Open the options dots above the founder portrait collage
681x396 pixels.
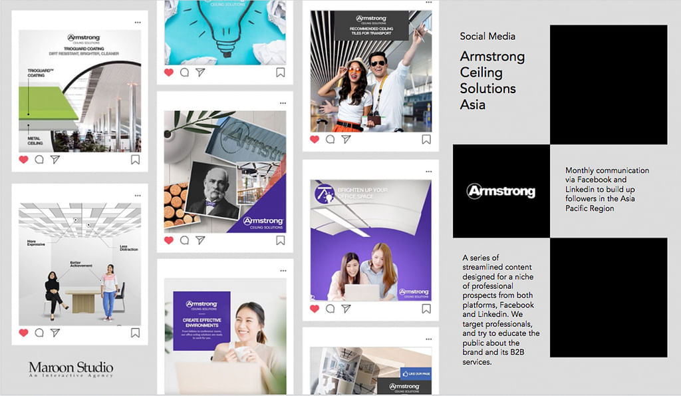point(283,103)
